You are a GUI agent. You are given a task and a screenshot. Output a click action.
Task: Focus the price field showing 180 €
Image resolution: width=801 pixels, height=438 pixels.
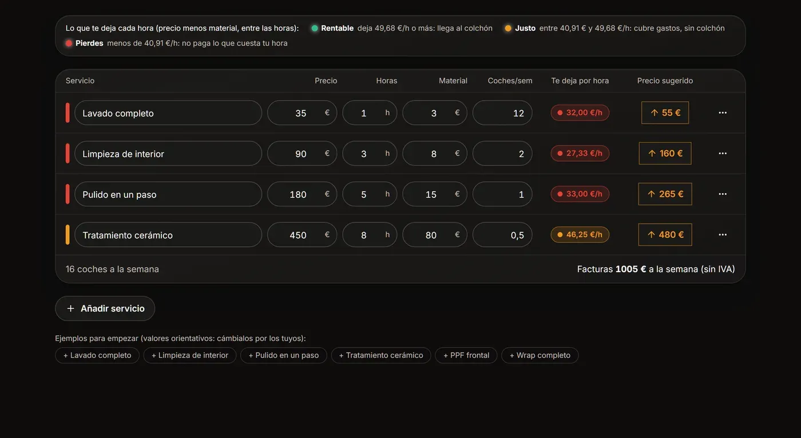click(302, 194)
